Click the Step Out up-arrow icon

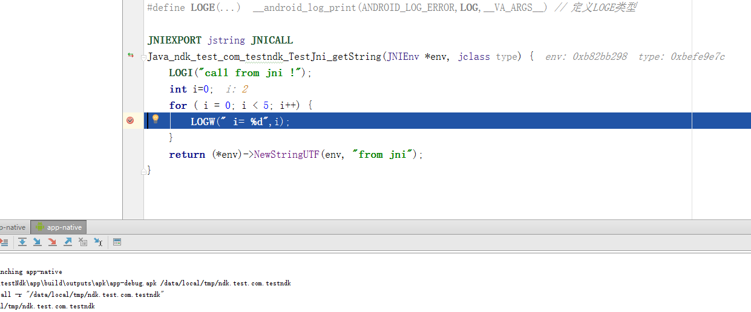coord(68,242)
